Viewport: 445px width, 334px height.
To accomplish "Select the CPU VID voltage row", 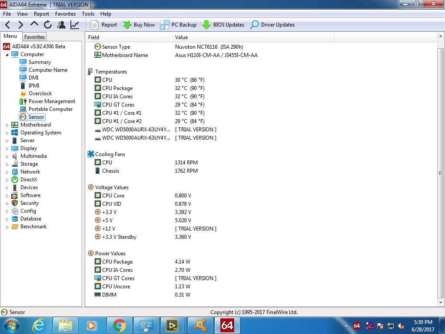I will [261, 204].
